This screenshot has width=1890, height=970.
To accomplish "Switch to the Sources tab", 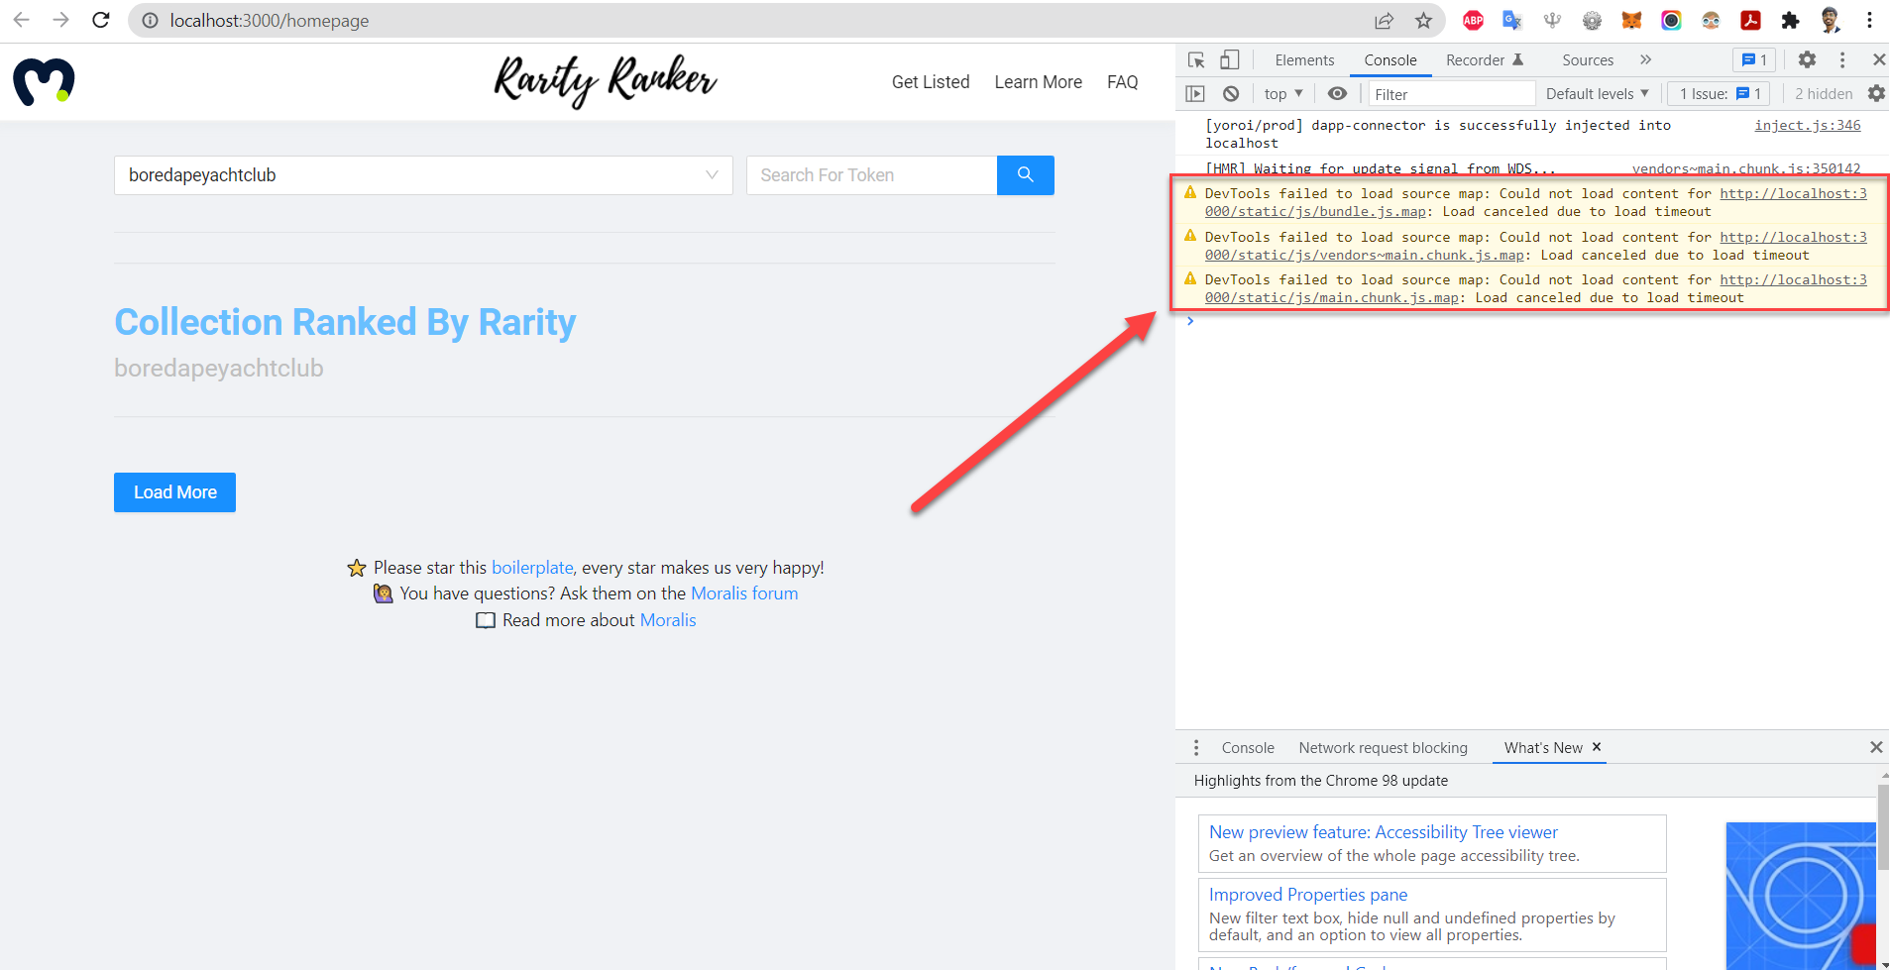I will point(1588,60).
